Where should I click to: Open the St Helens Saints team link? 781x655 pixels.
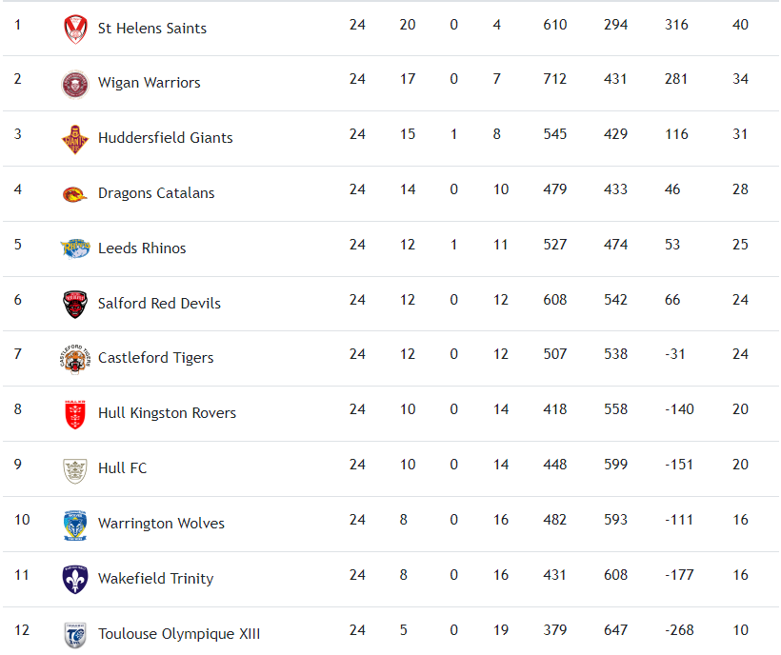[x=152, y=29]
